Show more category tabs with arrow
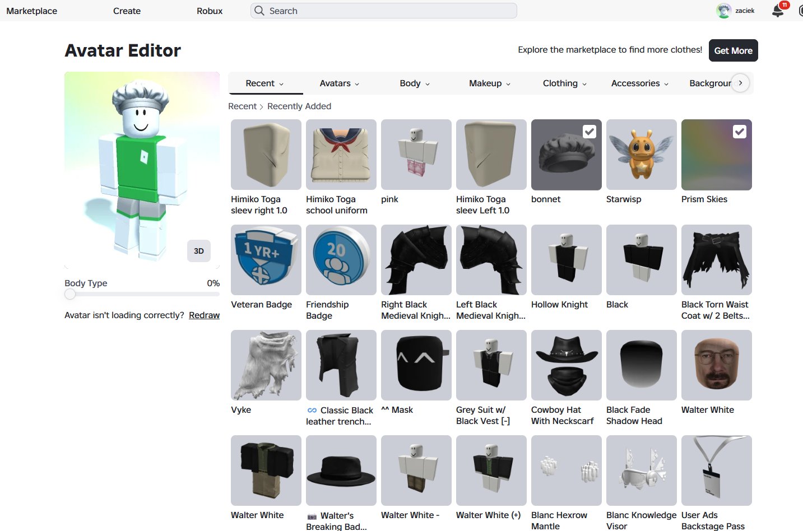Image resolution: width=803 pixels, height=531 pixels. [740, 83]
